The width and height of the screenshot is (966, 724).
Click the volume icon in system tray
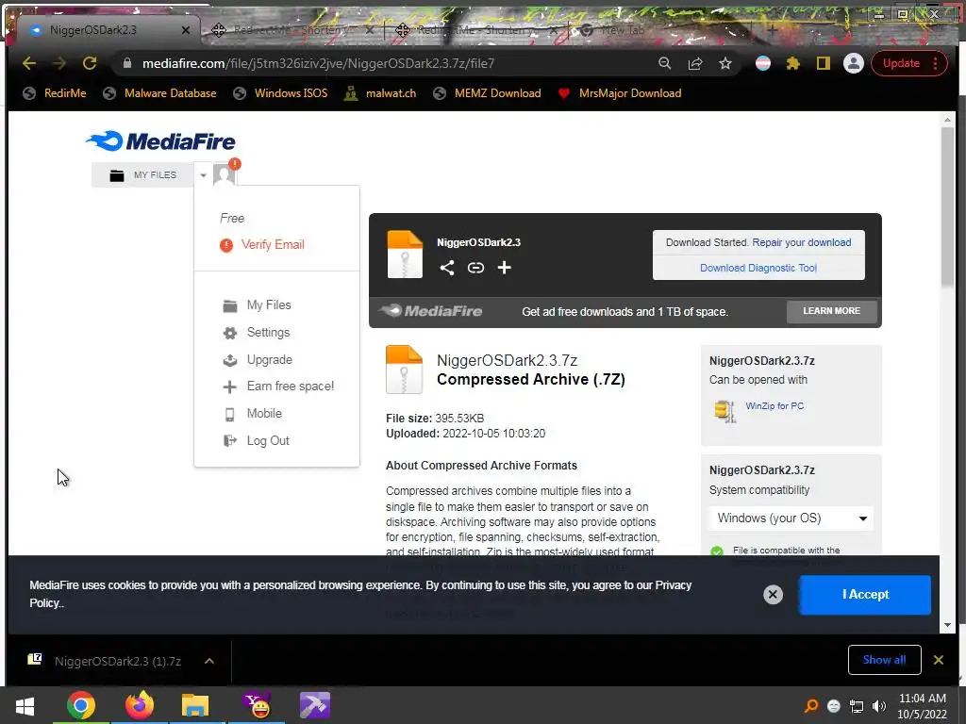point(879,706)
